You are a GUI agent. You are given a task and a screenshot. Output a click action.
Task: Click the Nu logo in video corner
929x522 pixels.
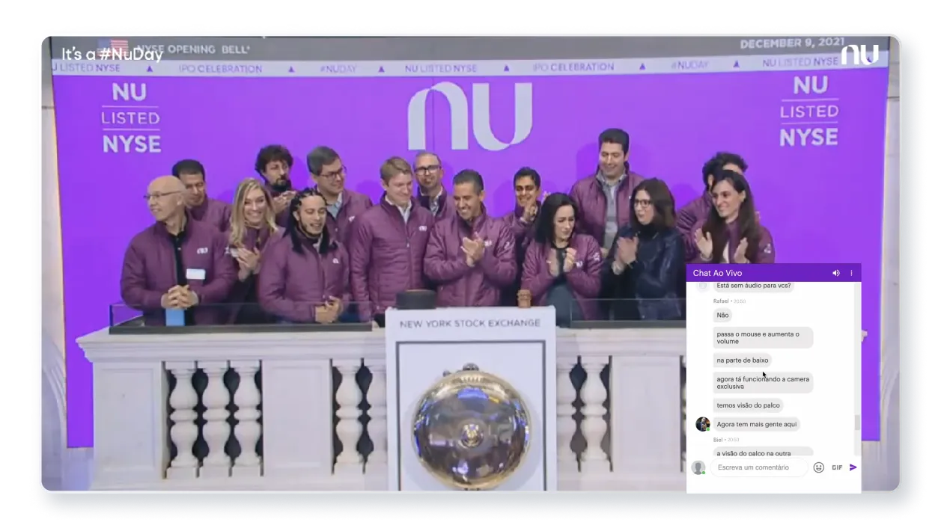[x=859, y=55]
